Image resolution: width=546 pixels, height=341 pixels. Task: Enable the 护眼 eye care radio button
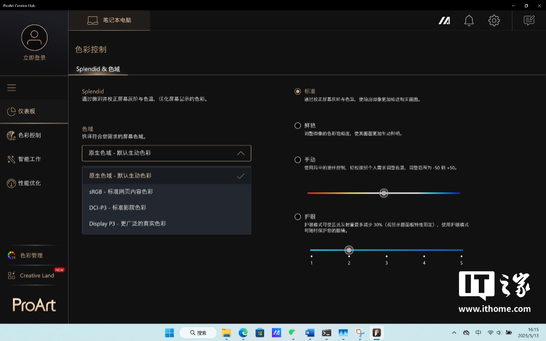point(298,217)
